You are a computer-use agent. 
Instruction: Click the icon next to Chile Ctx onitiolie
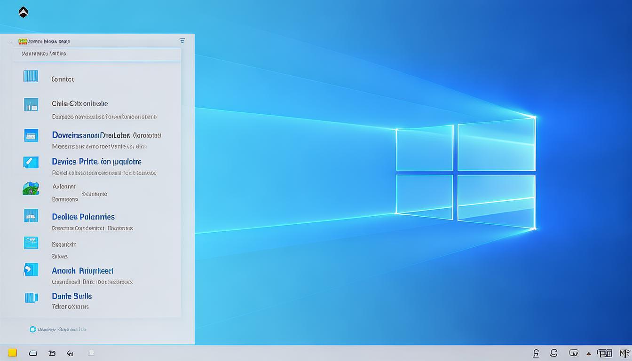tap(31, 104)
